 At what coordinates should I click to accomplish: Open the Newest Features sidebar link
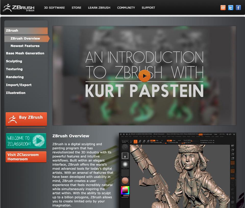click(25, 46)
